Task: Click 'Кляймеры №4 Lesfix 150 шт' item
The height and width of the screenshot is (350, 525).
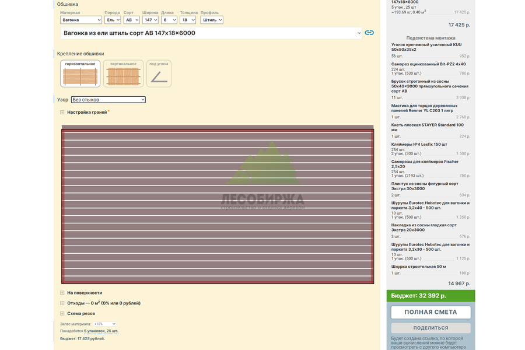Action: (419, 144)
